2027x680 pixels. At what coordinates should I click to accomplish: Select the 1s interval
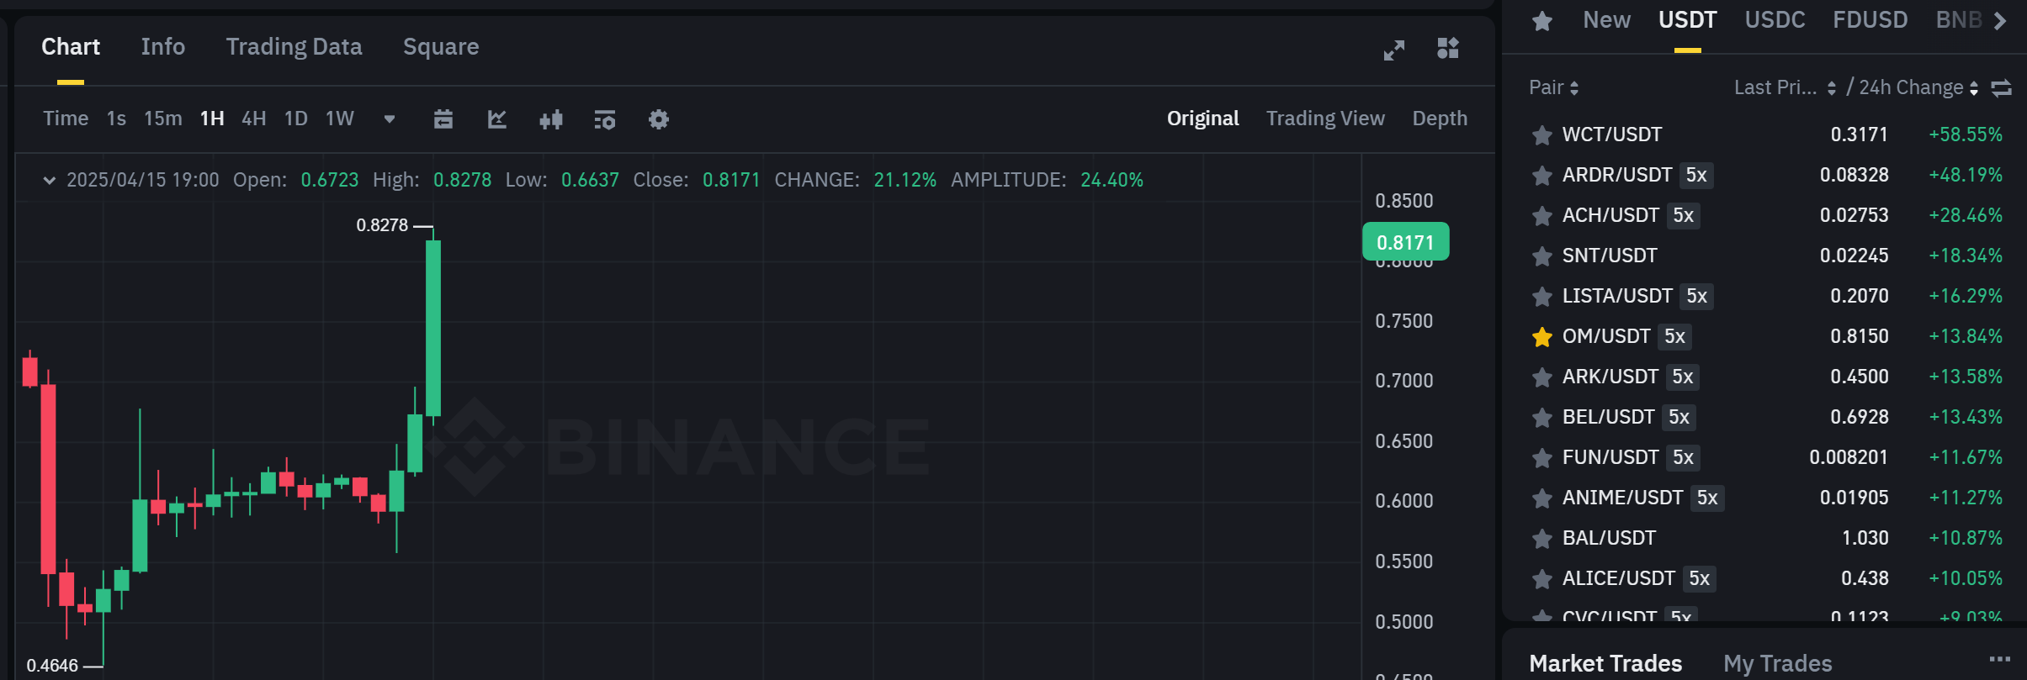pyautogui.click(x=116, y=119)
